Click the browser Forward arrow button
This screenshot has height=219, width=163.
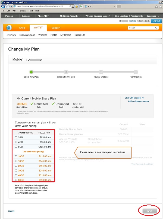[8, 6]
